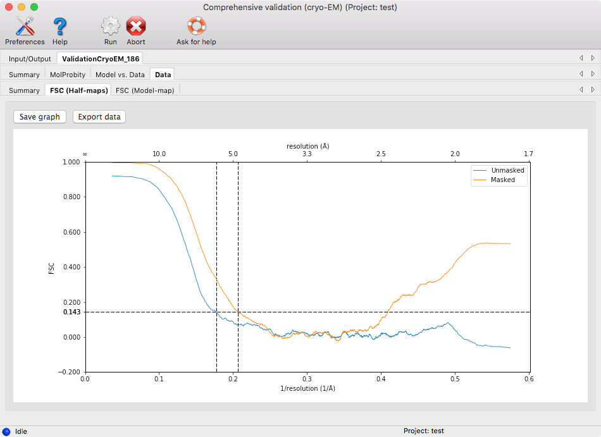Click the red Abort icon
The height and width of the screenshot is (437, 601).
click(x=135, y=27)
